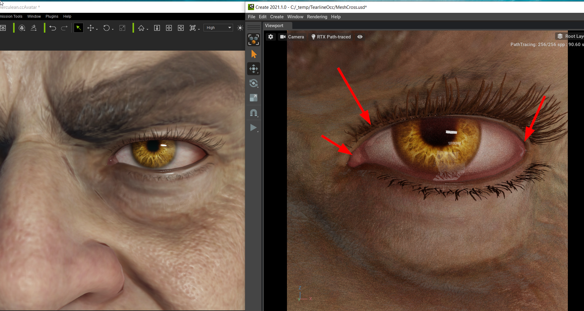This screenshot has width=584, height=311.
Task: Click the preview eye icon in Character Creator toolbar
Action: 3,28
